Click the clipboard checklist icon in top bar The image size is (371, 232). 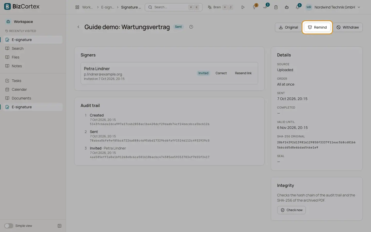(x=276, y=7)
